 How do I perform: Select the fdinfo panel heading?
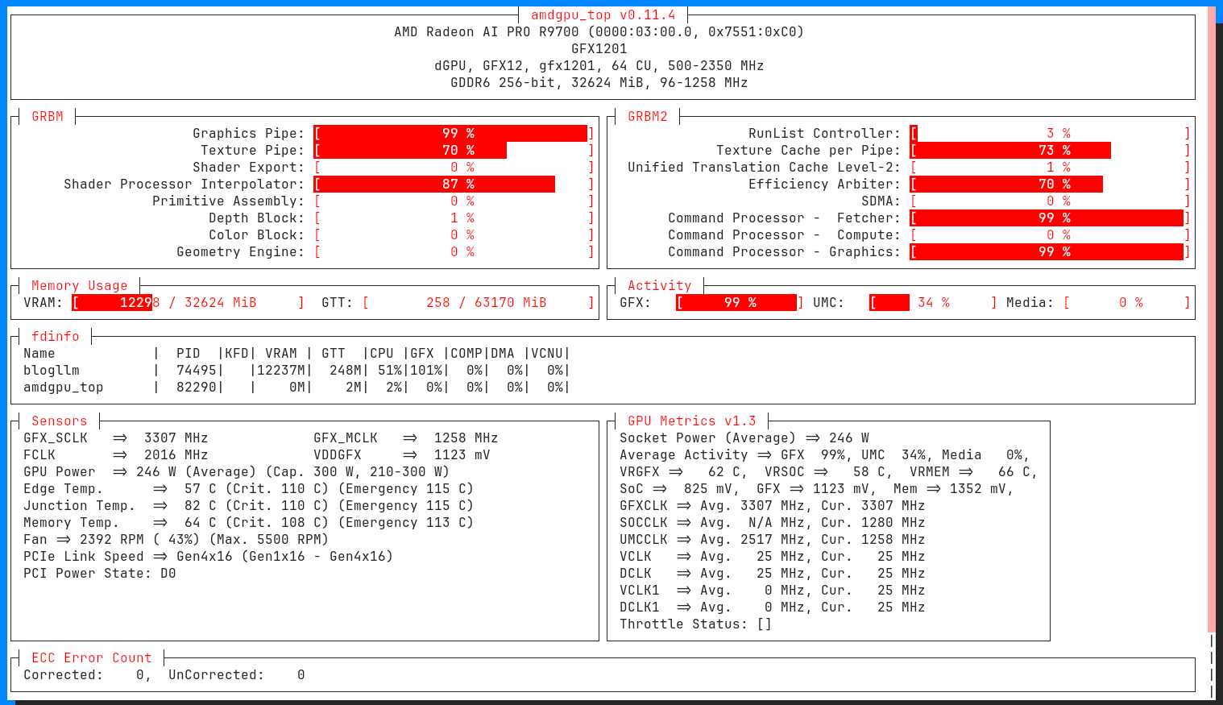[55, 336]
